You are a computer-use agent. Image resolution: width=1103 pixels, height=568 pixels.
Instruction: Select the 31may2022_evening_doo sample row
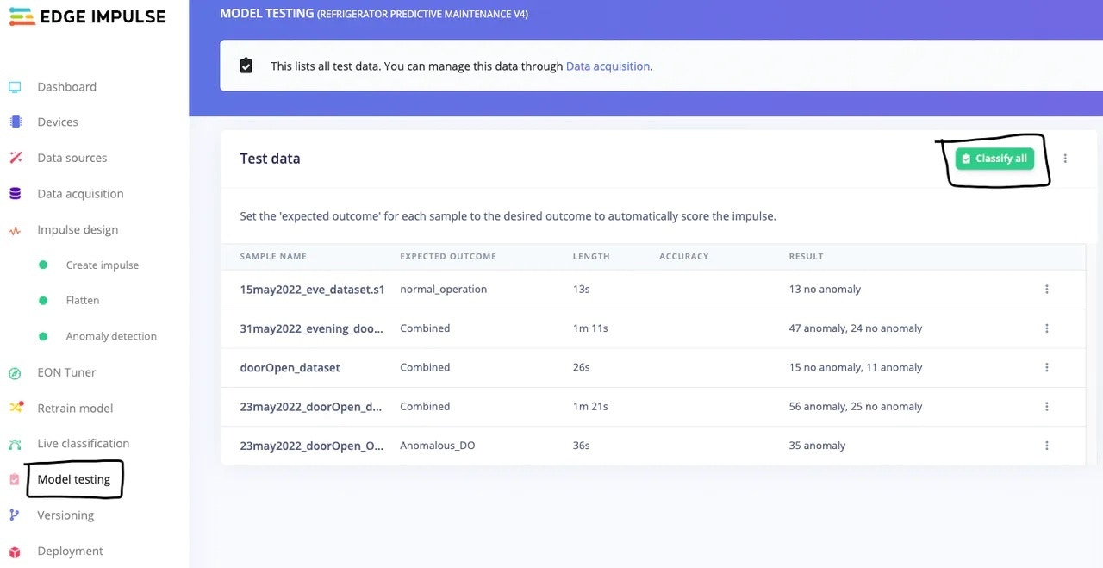click(310, 328)
